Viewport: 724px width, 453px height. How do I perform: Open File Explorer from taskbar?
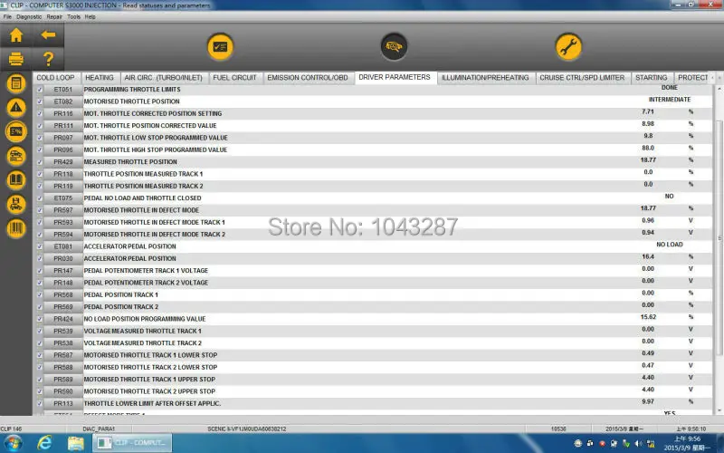[x=76, y=443]
